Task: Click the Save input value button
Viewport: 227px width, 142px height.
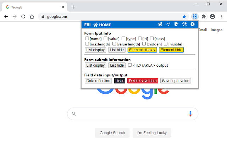Action: pos(176,81)
